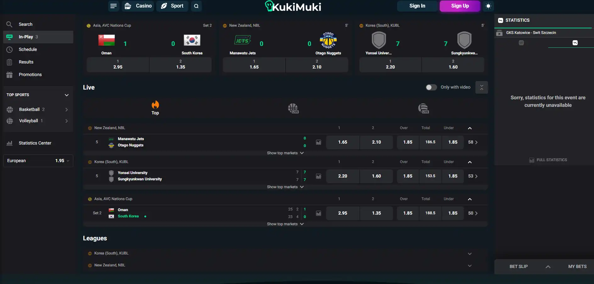
Task: Toggle the Only with video switch
Action: [x=431, y=87]
